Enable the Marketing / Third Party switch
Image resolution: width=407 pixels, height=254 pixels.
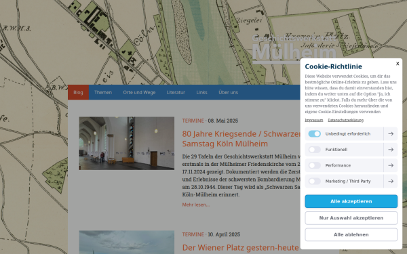pyautogui.click(x=314, y=181)
